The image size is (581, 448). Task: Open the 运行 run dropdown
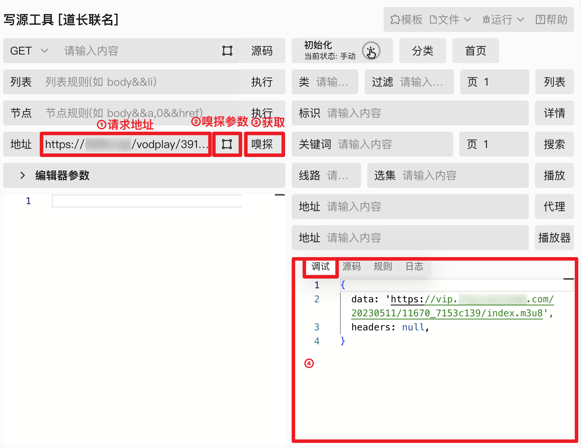(x=503, y=19)
